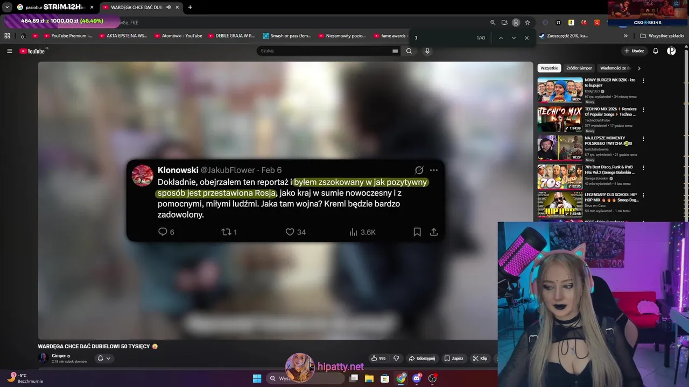Switch to the WARDĘGA CHCE DAĆ browser tab
Image resolution: width=689 pixels, height=387 pixels.
[136, 8]
